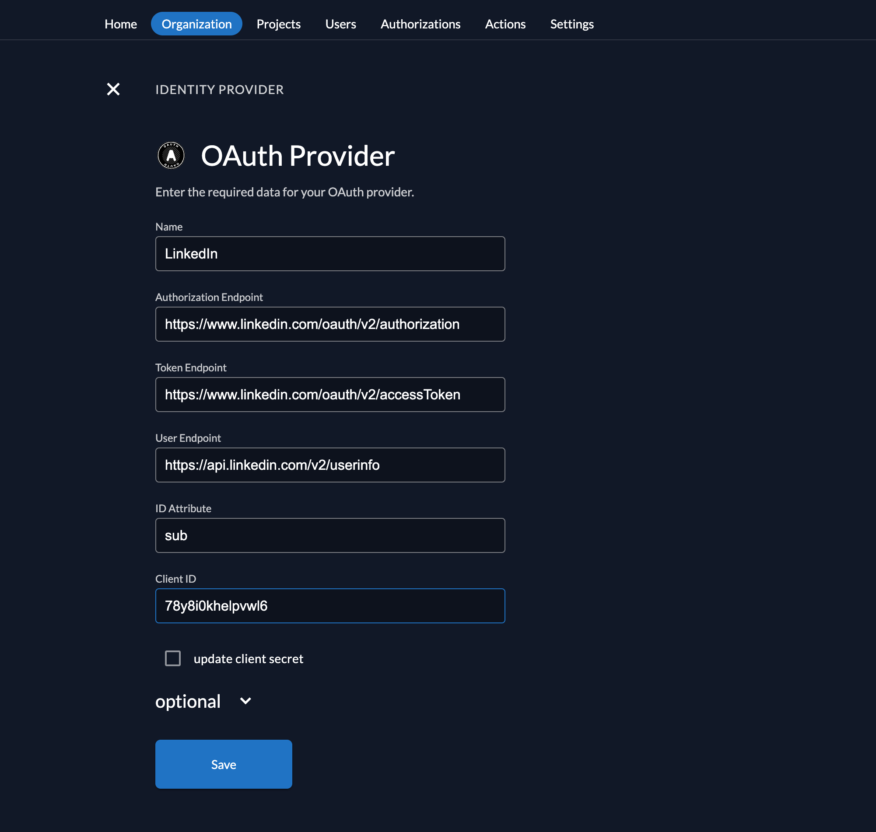Expand the optional section chevron

(x=245, y=701)
